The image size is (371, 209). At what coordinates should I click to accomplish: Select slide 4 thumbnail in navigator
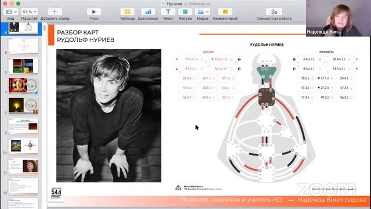coord(23,27)
